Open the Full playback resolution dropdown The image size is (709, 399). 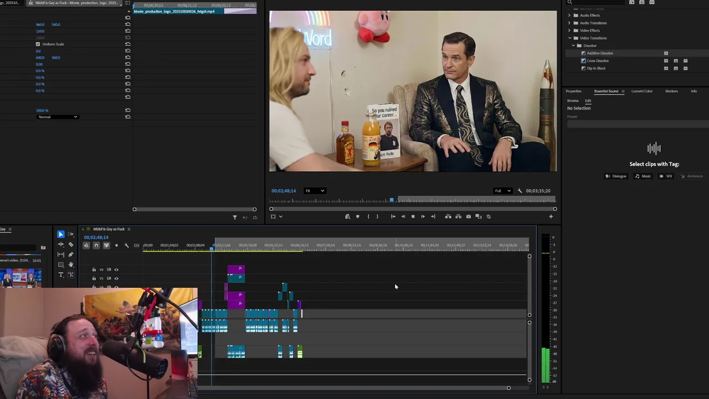tap(502, 191)
